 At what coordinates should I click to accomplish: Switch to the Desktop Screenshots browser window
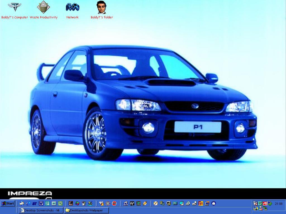tap(41, 210)
